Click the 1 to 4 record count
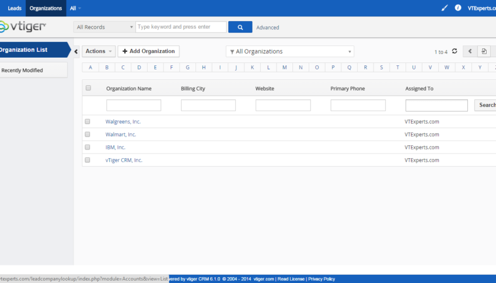Screen dimensions: 496x283 pyautogui.click(x=441, y=52)
